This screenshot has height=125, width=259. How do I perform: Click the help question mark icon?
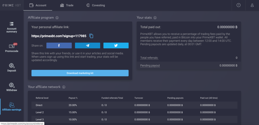[239, 5]
